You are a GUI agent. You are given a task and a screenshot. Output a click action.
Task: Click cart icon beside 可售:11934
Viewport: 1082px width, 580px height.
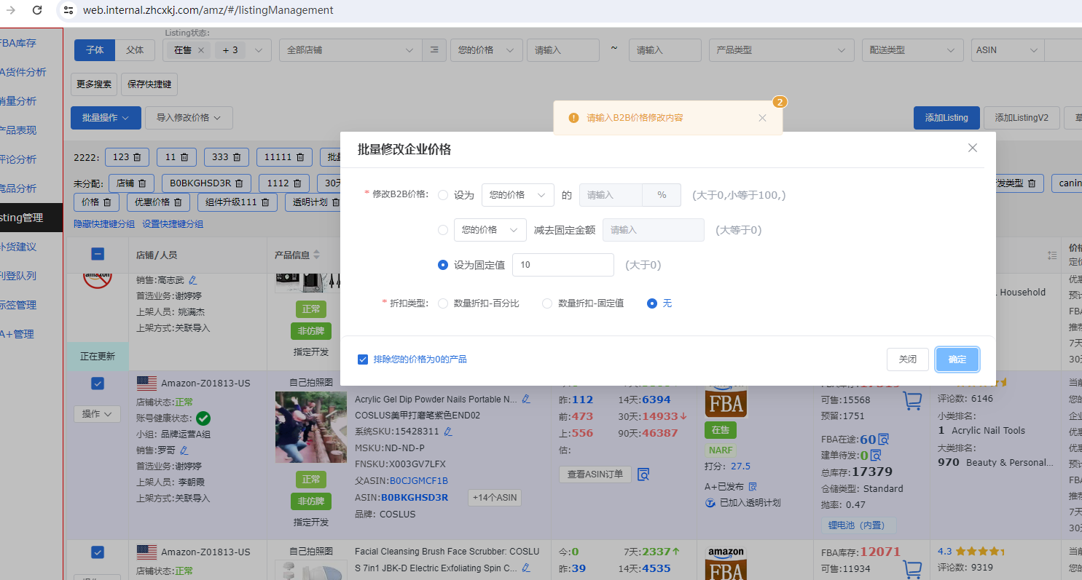pos(912,570)
